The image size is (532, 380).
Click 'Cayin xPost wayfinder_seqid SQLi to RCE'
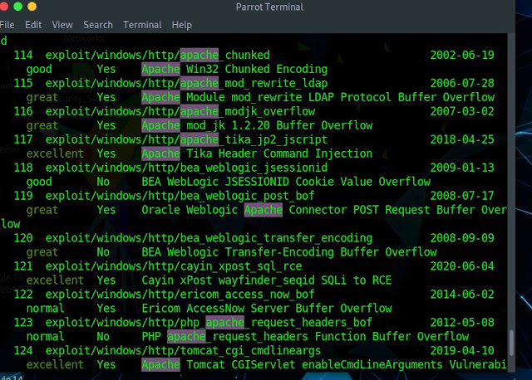click(x=267, y=280)
